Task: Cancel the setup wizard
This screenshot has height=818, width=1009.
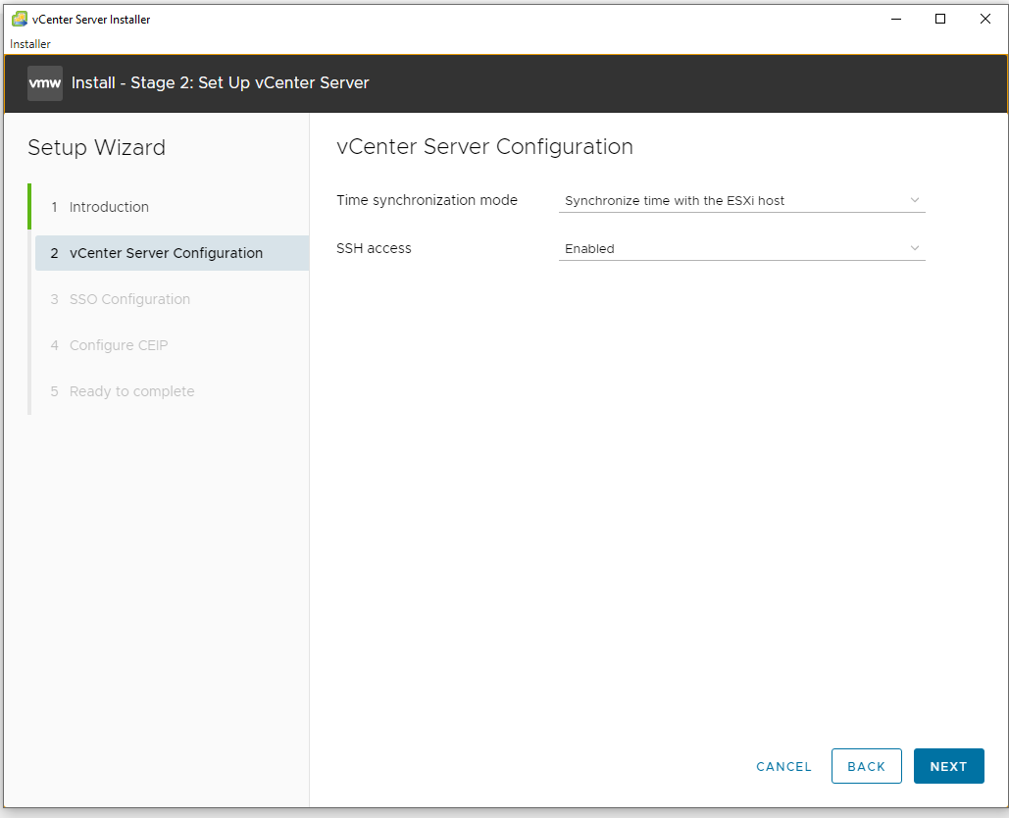Action: (783, 767)
